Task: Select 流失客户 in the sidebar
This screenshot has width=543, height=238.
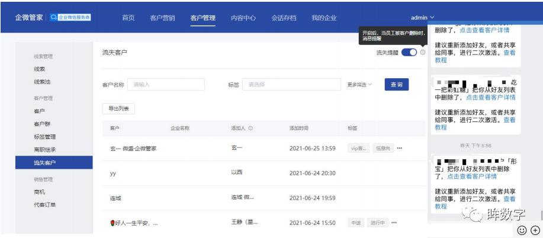Action: pyautogui.click(x=54, y=162)
